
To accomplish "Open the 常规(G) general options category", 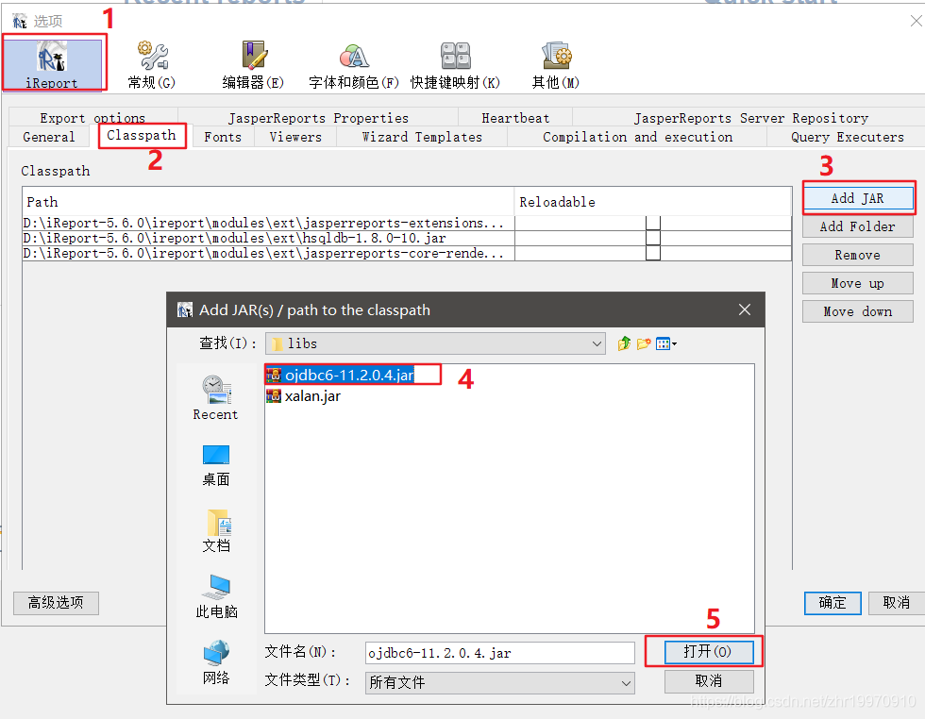I will 152,65.
